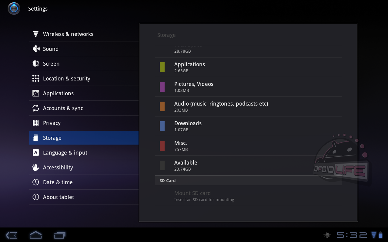Tap the olive Applications color swatch

point(162,67)
